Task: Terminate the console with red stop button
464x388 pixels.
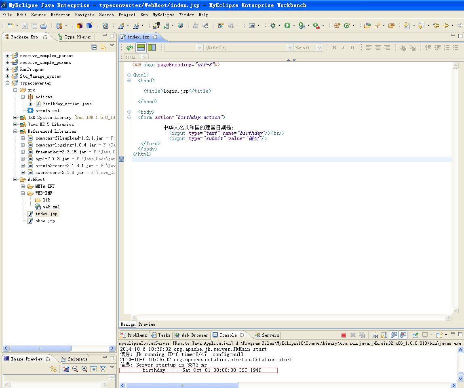Action: click(x=344, y=335)
